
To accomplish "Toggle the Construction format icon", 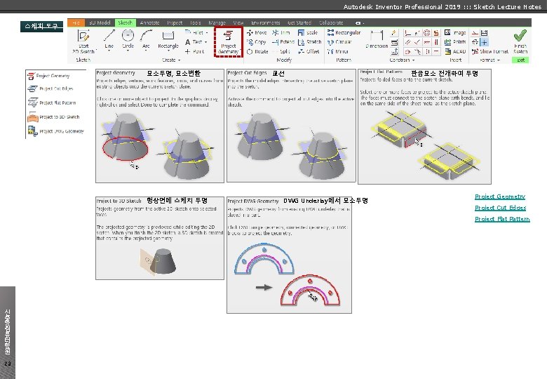I will pos(475,33).
